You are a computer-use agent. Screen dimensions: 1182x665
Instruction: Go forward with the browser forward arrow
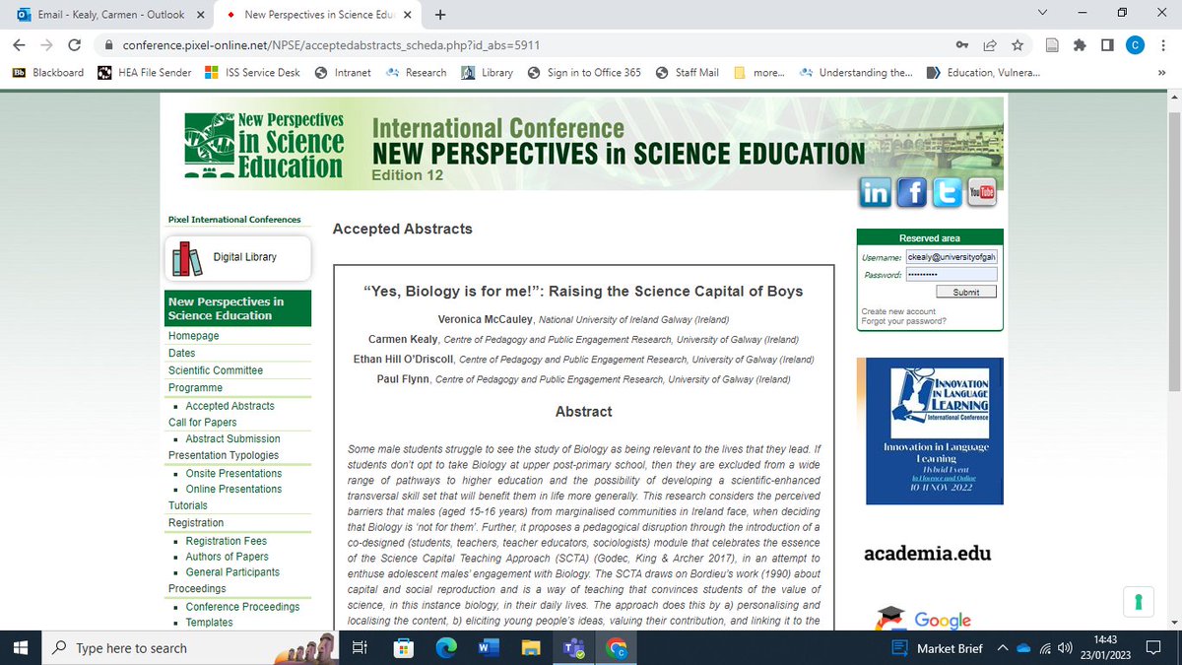coord(47,44)
